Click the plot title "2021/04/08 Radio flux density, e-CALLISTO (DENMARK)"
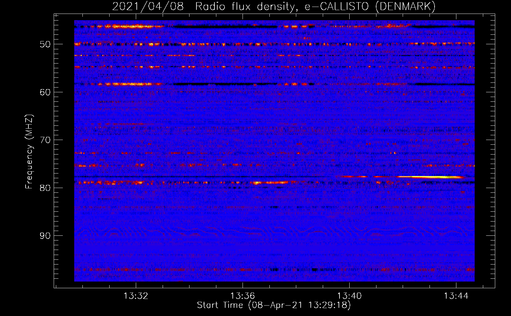The image size is (511, 316). point(274,6)
